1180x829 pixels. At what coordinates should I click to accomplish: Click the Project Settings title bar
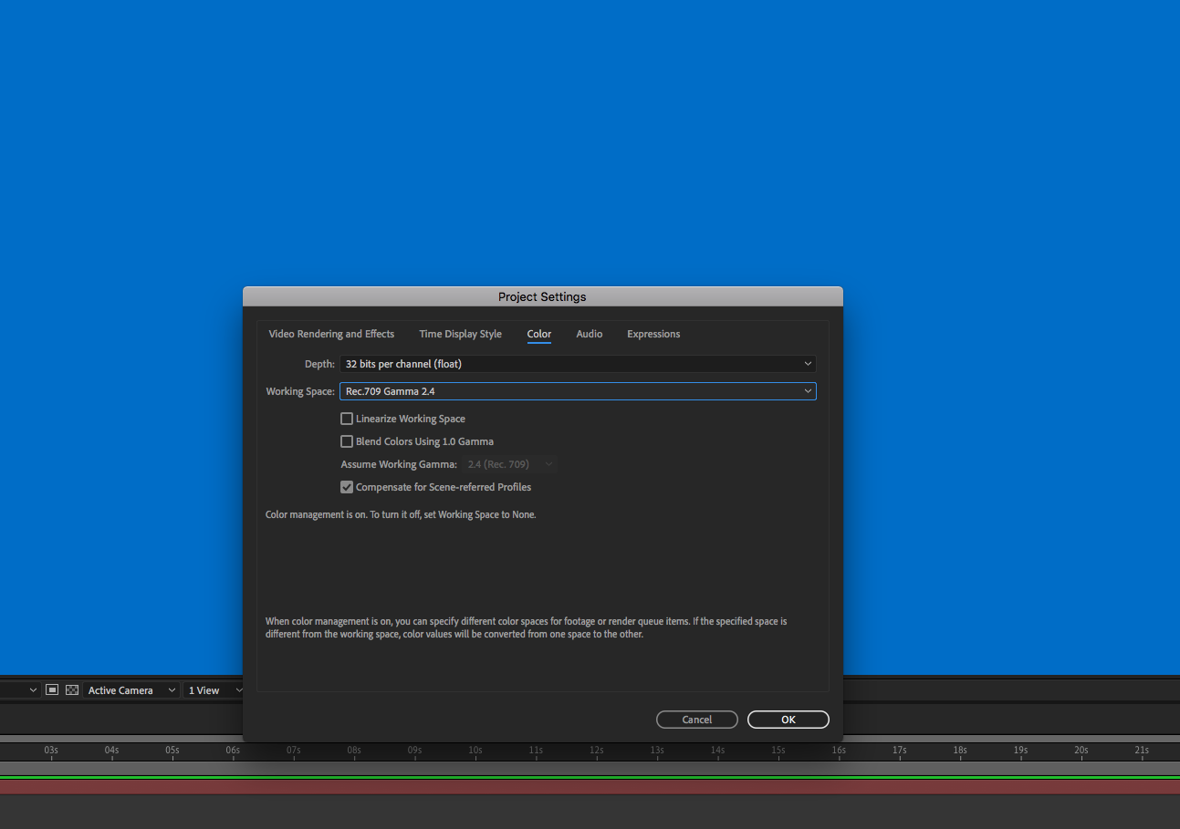pos(543,296)
